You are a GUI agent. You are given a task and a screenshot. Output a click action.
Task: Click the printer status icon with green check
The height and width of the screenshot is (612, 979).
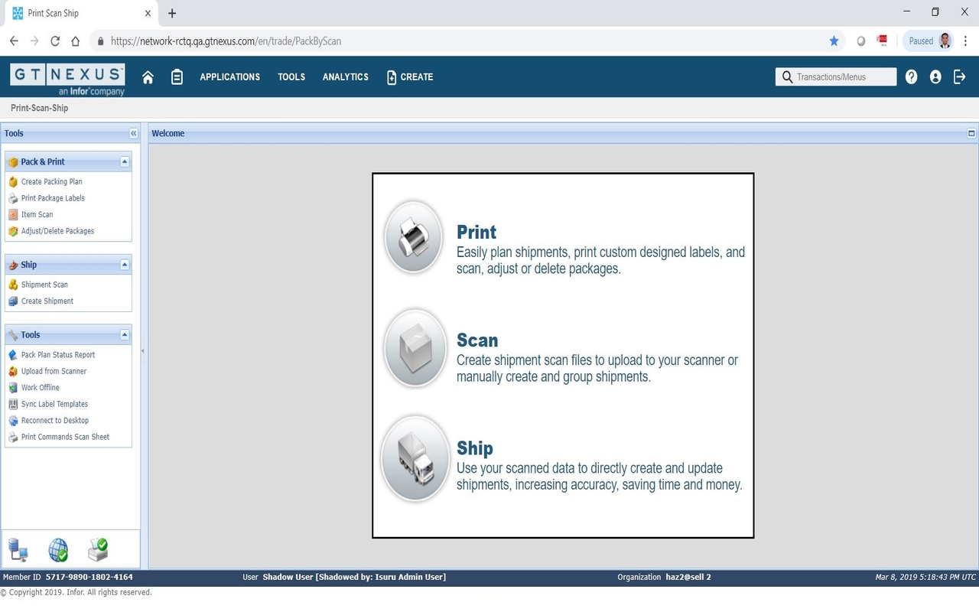(97, 549)
